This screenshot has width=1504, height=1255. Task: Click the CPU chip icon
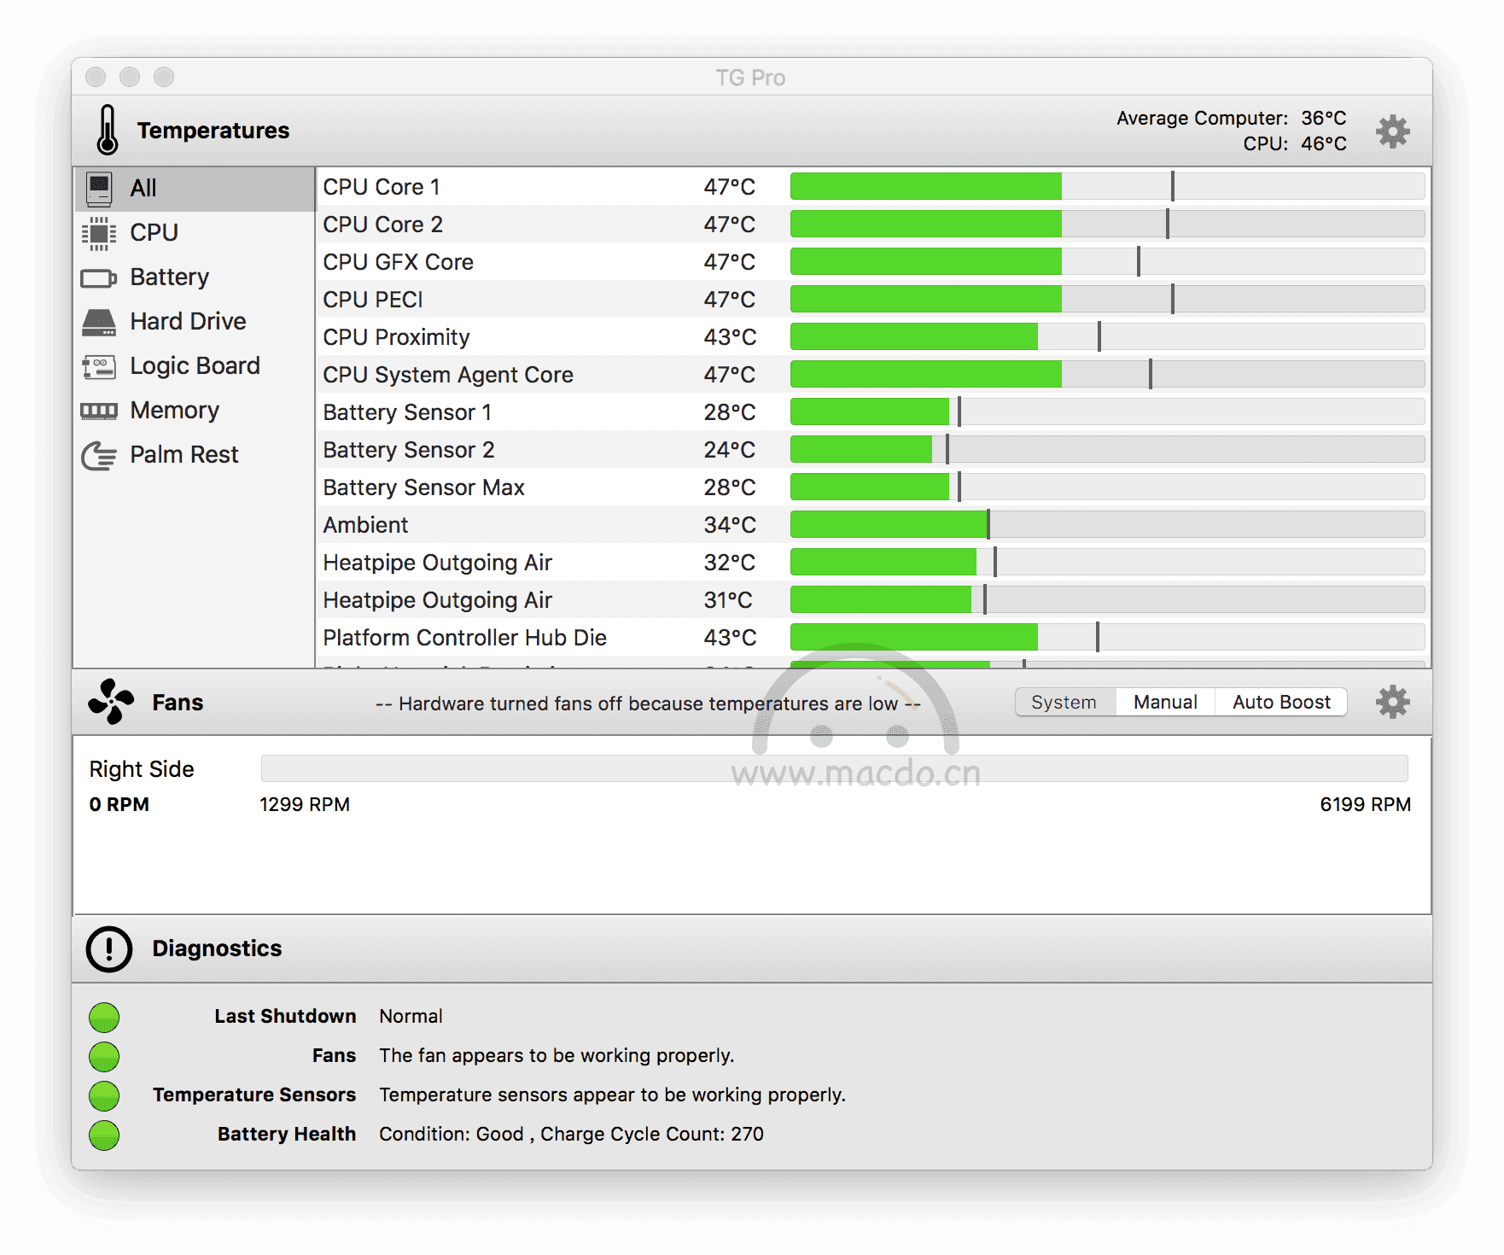coord(99,233)
